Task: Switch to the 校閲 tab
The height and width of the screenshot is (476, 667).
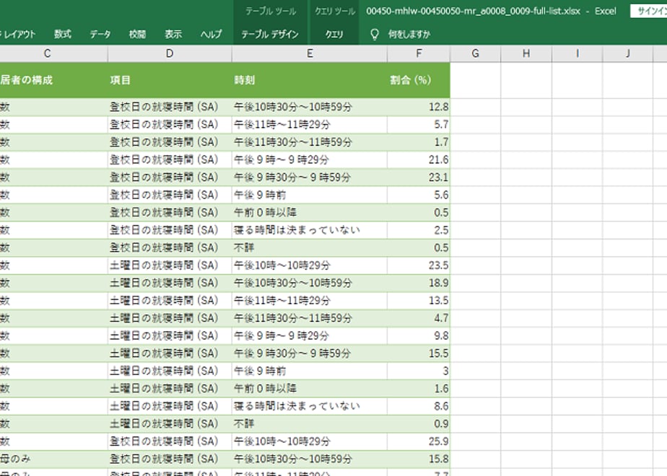Action: coord(137,35)
